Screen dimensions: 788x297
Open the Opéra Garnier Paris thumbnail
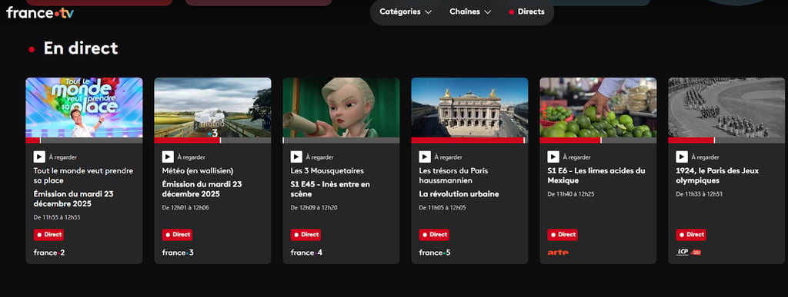(469, 107)
